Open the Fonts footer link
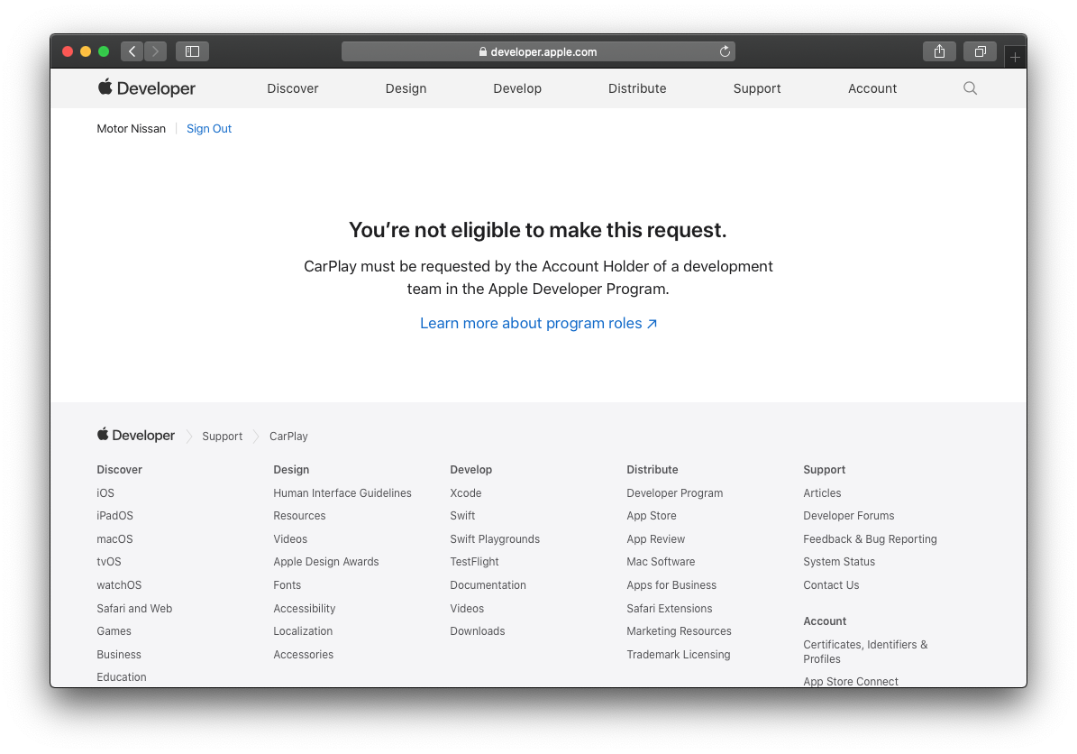Screen dimensions: 1077x754 [x=288, y=585]
